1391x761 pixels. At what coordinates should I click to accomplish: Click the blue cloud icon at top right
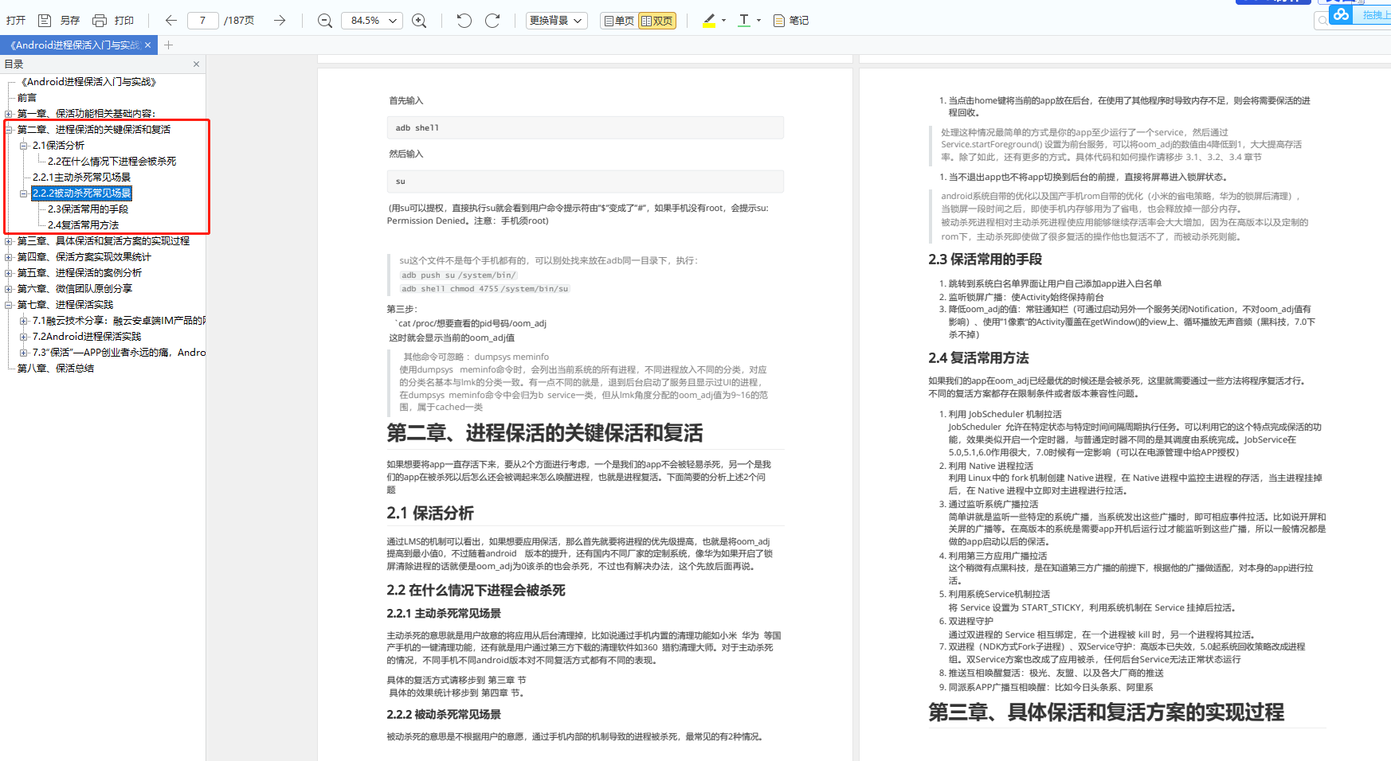tap(1341, 15)
